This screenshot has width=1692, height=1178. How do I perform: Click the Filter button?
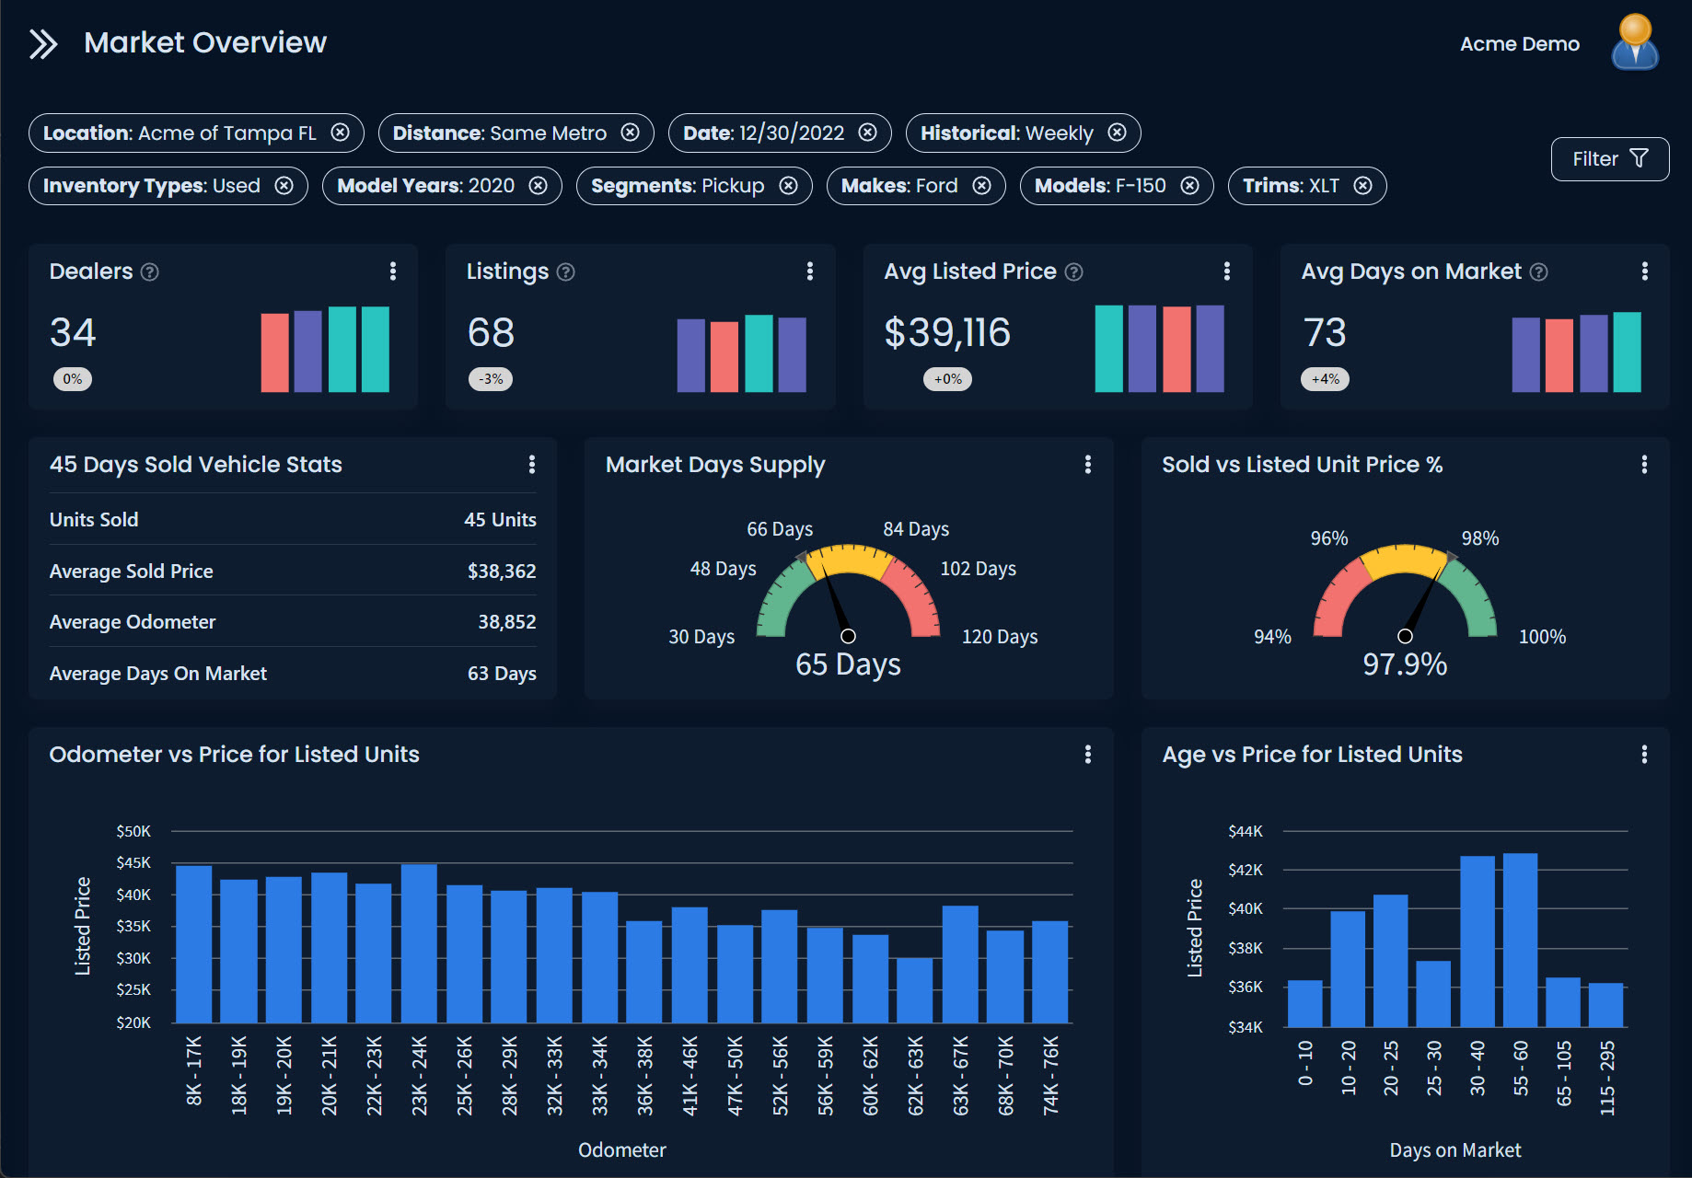click(x=1608, y=159)
